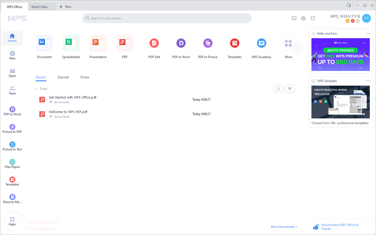Launch Files Repair tool

[12, 164]
